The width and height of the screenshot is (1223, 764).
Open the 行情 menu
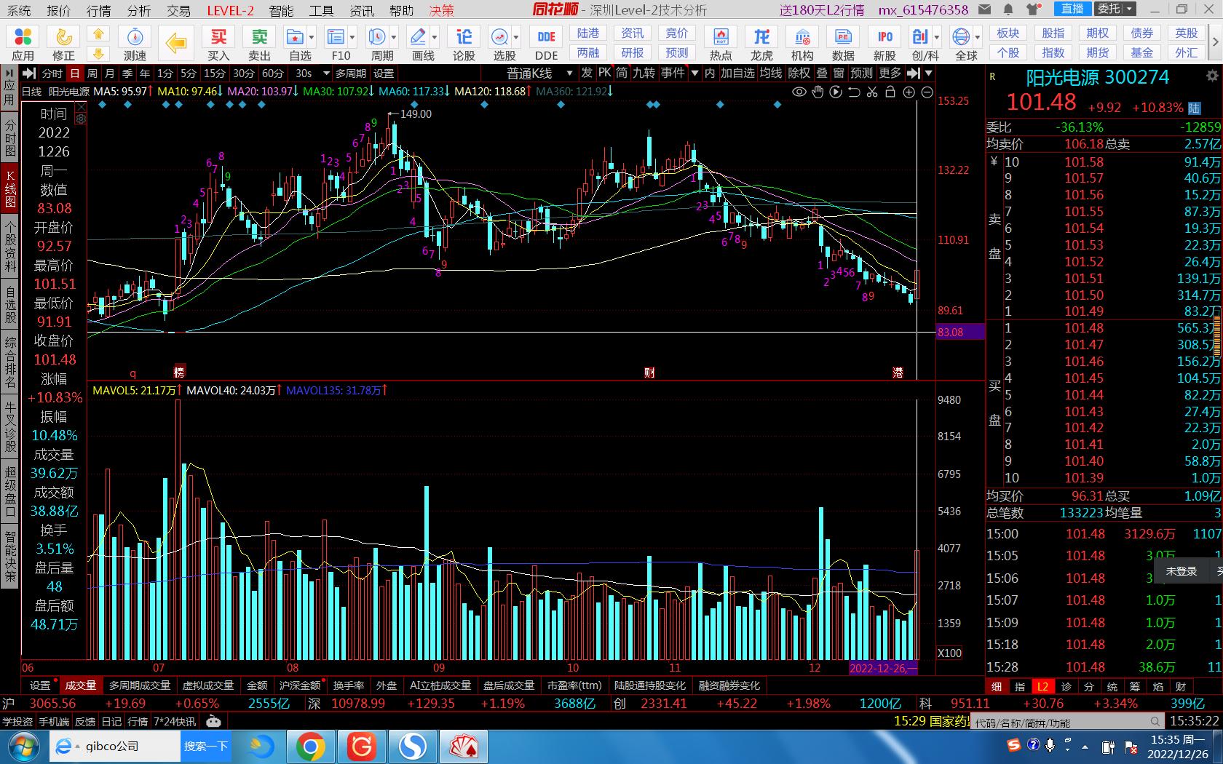point(98,10)
